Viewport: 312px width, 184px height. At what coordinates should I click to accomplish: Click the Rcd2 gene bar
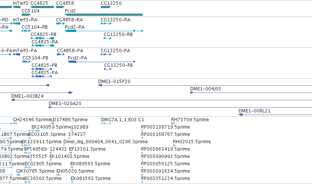tap(104, 15)
